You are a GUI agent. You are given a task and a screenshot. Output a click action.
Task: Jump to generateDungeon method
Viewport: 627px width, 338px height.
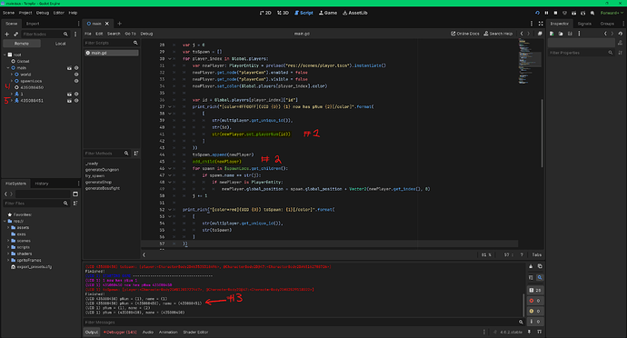click(102, 170)
